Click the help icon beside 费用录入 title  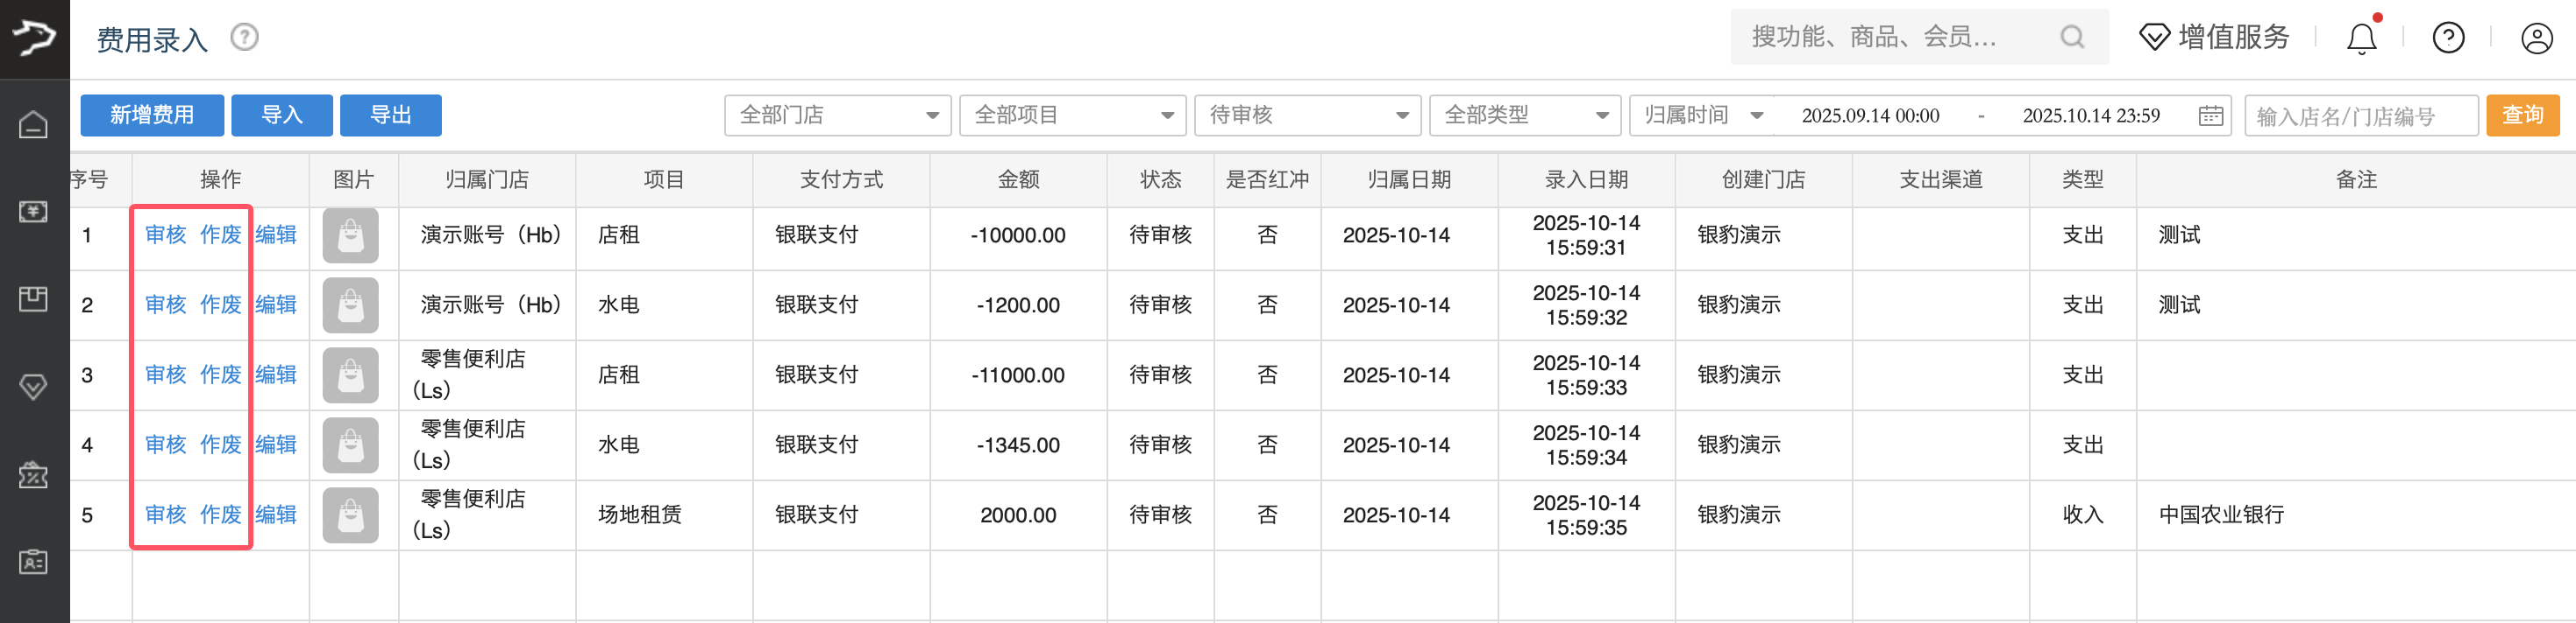pos(244,38)
